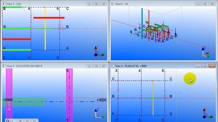Select the short green beam on grid B in View 1
Screen dimensions: 218x122
(153, 98)
